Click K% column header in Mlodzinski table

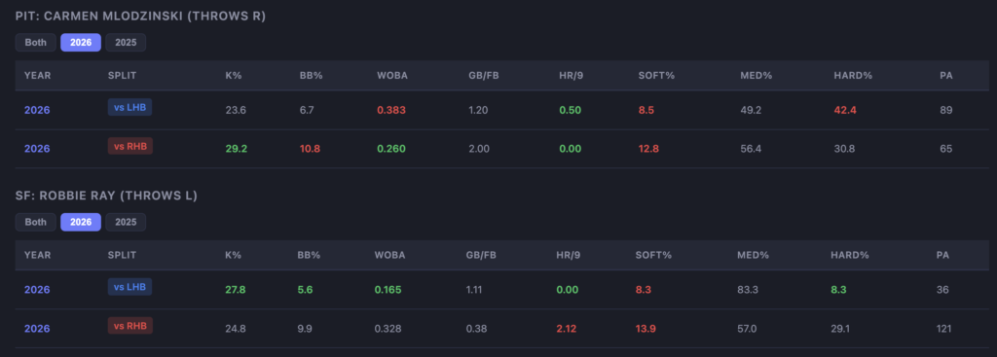pos(234,75)
